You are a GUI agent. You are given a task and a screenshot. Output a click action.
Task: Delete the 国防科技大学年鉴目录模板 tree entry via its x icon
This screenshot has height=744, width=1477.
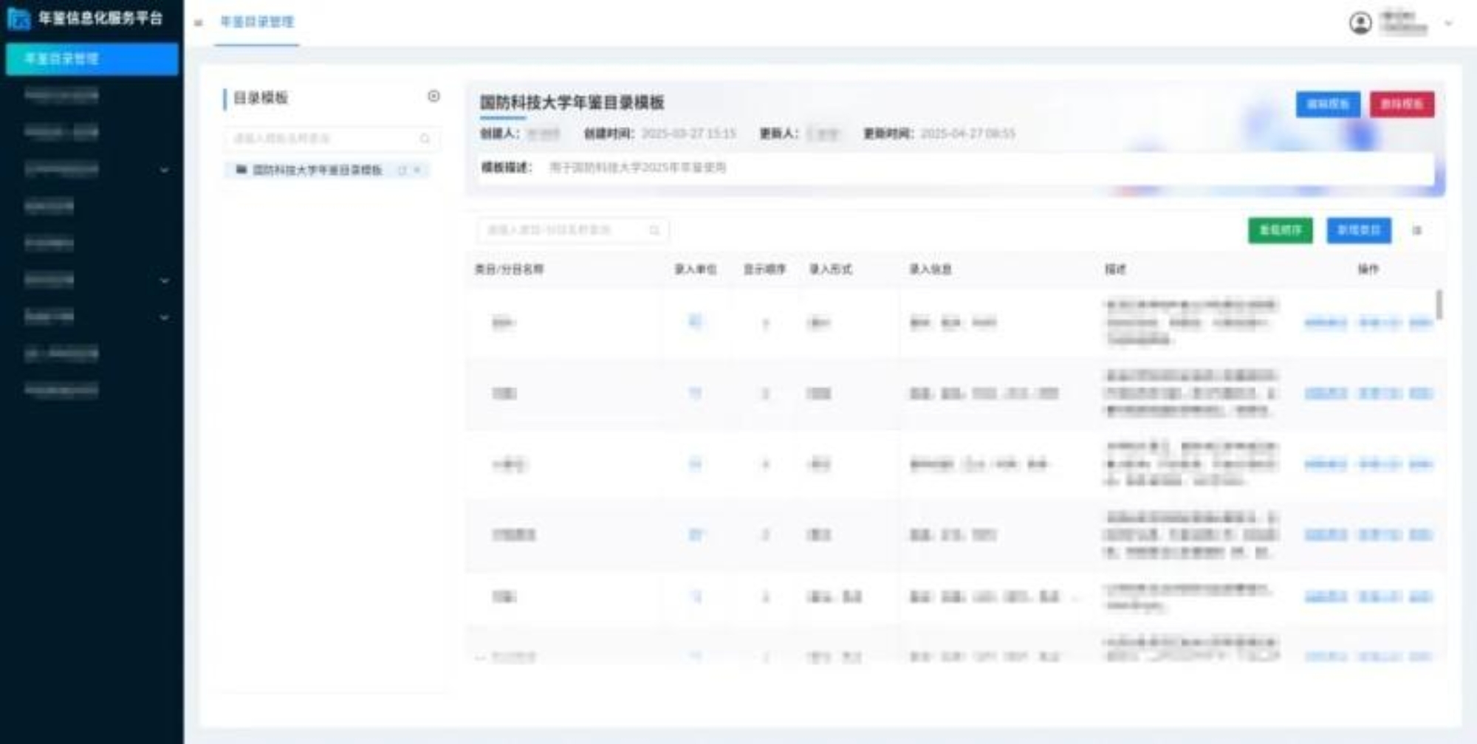(417, 170)
